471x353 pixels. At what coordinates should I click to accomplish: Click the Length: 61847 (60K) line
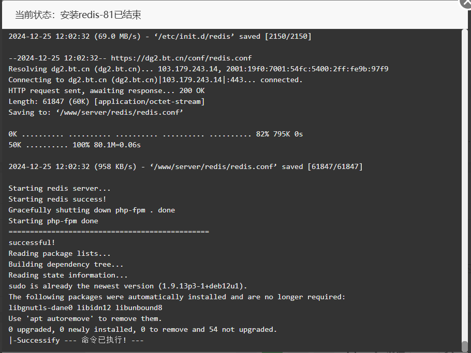click(x=107, y=101)
